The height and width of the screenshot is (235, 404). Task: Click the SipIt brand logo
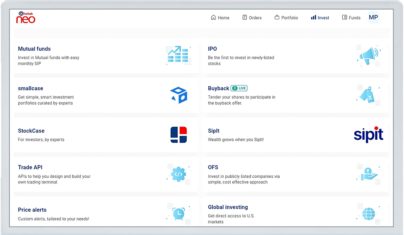click(368, 135)
